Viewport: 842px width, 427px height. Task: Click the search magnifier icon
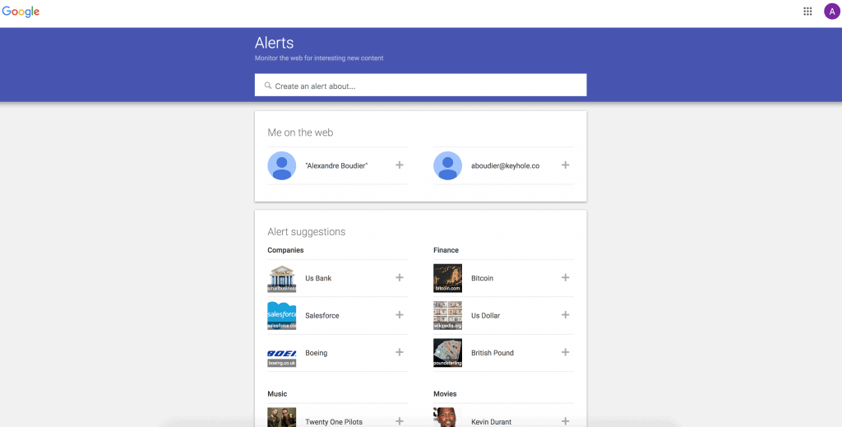click(268, 86)
